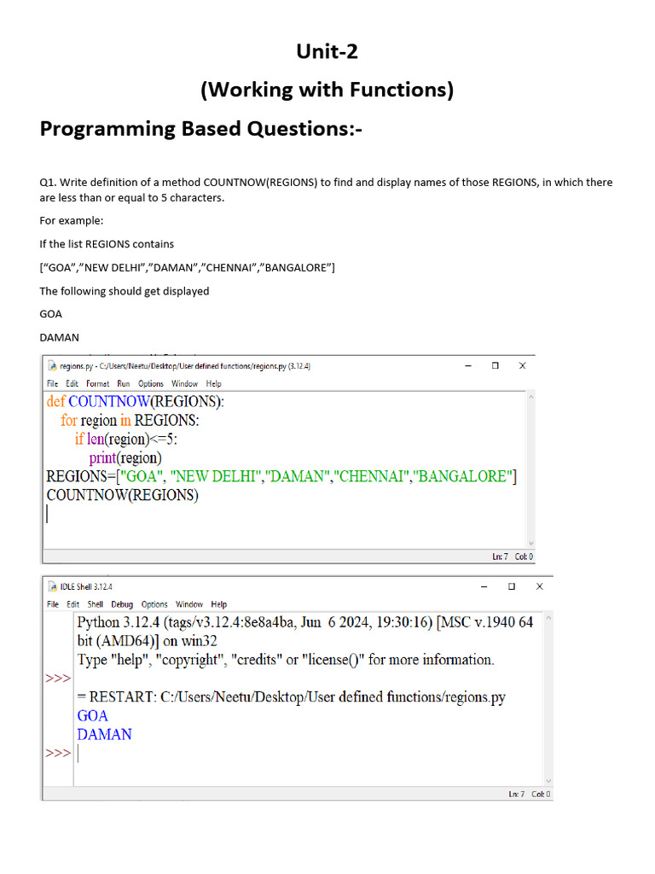Screen dimensions: 655x874
Task: Click Col: 0 status in IDLE Shell
Action: [x=540, y=794]
